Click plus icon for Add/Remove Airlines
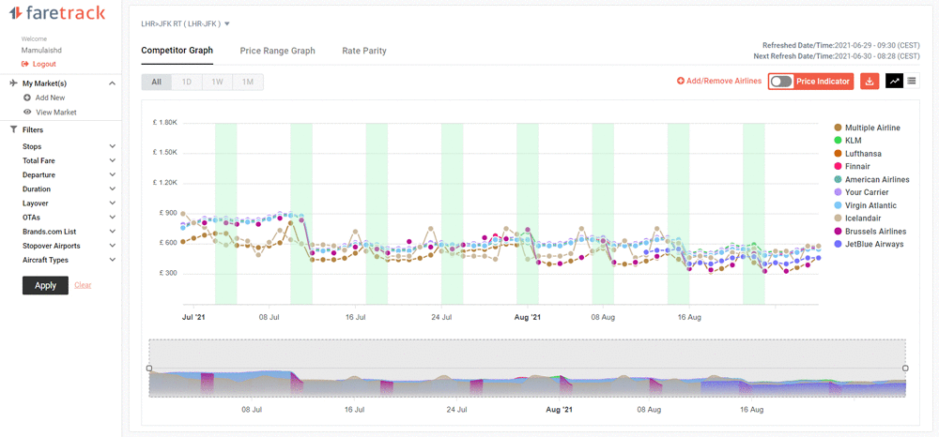Screen dimensions: 939x437 tap(680, 81)
